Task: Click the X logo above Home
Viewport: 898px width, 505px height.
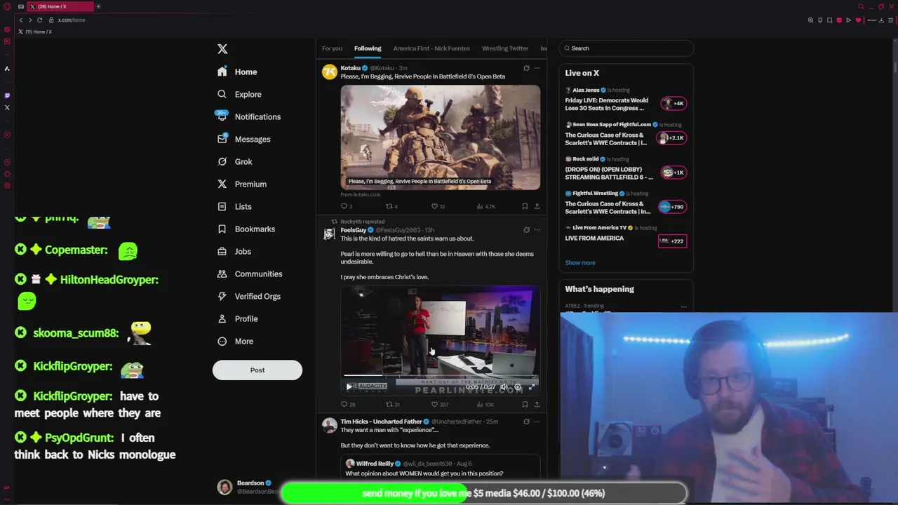Action: [222, 48]
